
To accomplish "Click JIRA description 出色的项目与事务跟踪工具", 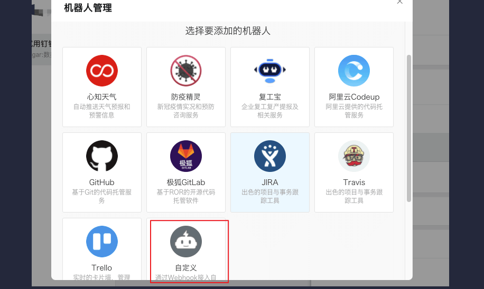I will tap(270, 196).
